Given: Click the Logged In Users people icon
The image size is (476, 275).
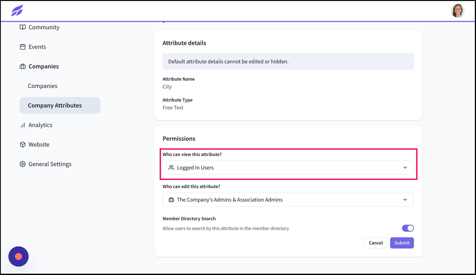Looking at the screenshot, I should (171, 168).
